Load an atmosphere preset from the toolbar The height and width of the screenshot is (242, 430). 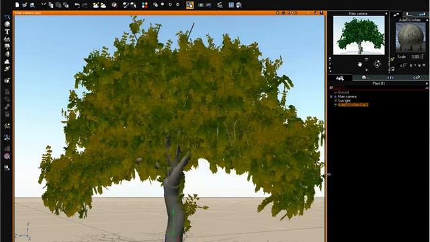[x=95, y=5]
